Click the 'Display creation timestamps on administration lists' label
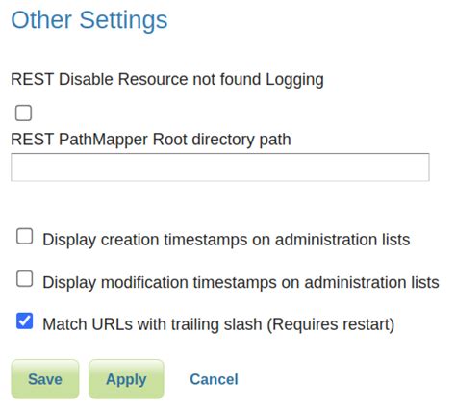Image resolution: width=456 pixels, height=411 pixels. [226, 240]
